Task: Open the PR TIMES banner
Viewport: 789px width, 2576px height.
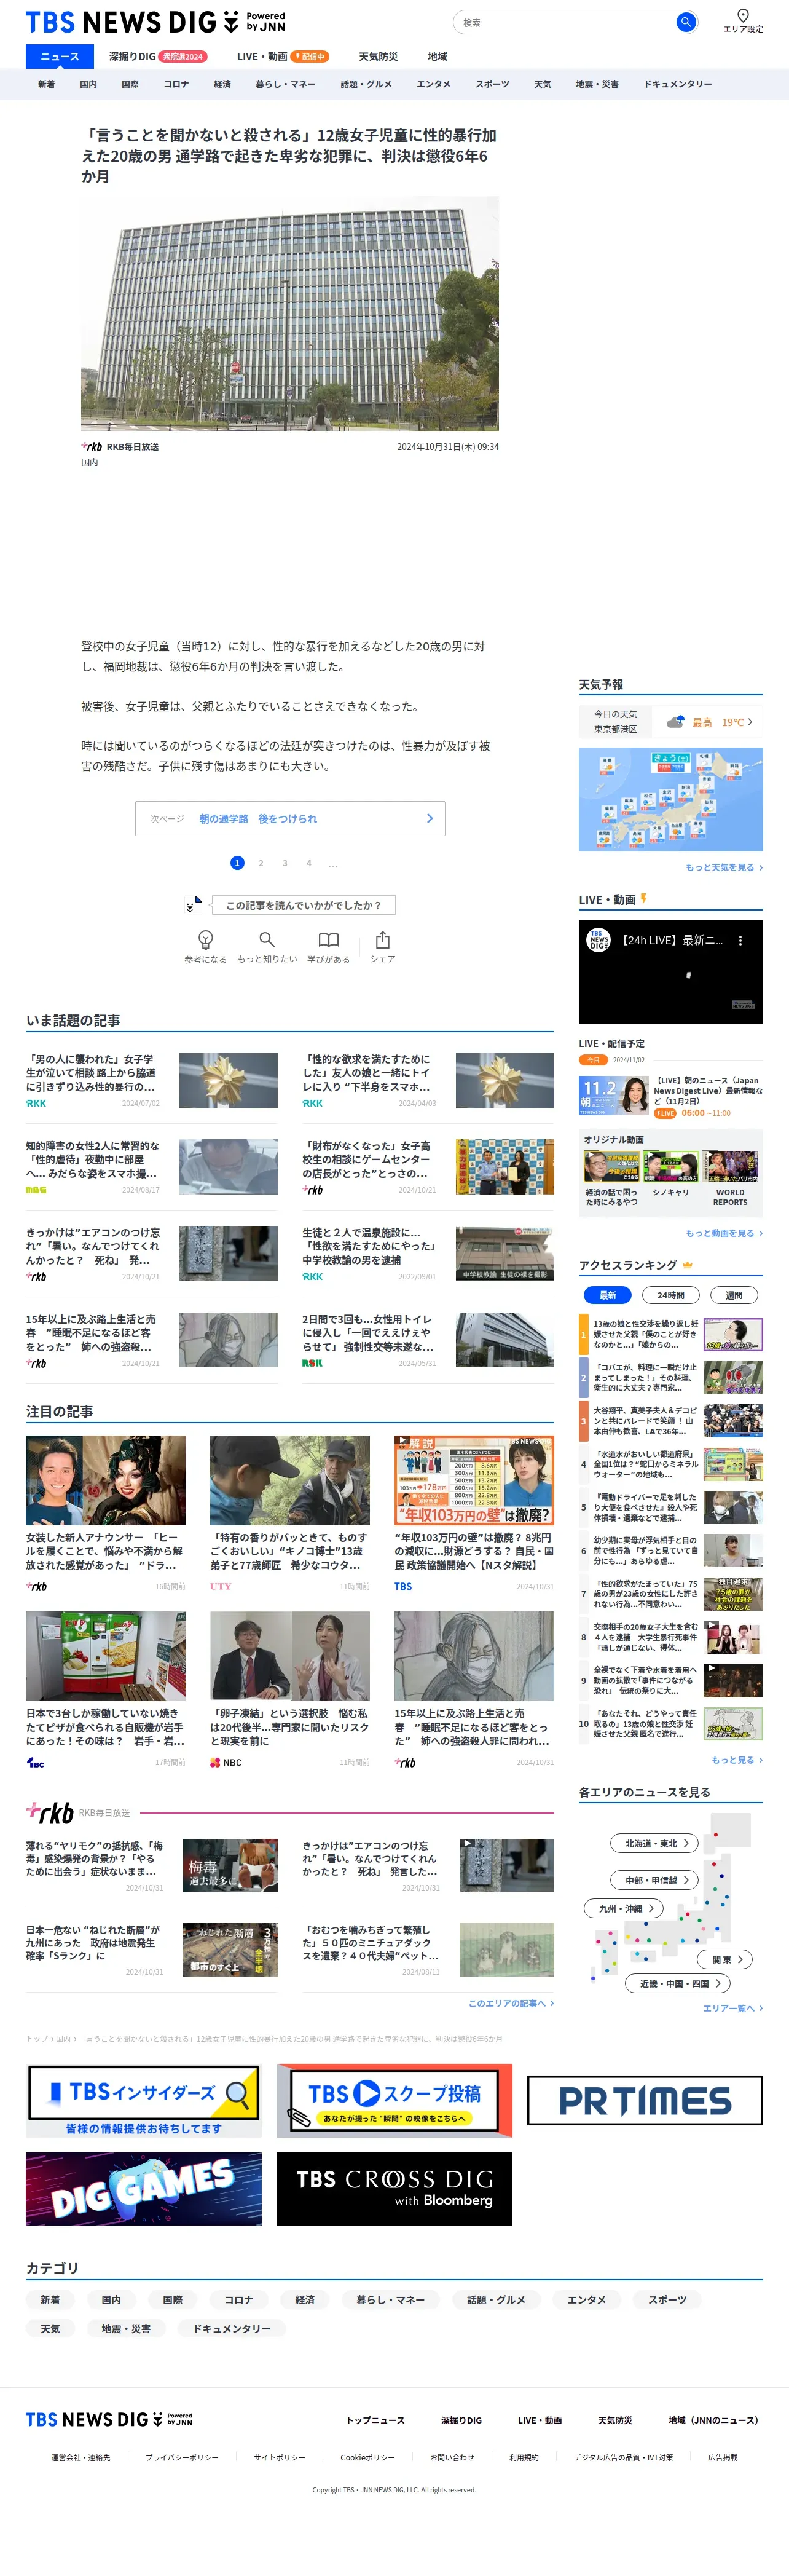Action: pyautogui.click(x=645, y=2100)
